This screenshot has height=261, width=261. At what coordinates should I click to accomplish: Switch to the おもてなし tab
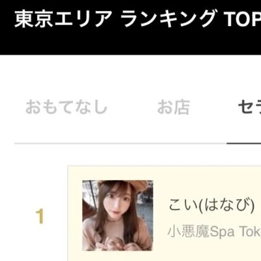(67, 107)
